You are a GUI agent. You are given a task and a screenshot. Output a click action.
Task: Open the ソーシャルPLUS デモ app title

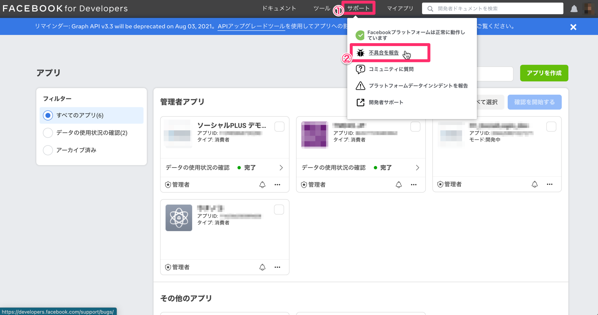[x=232, y=125]
